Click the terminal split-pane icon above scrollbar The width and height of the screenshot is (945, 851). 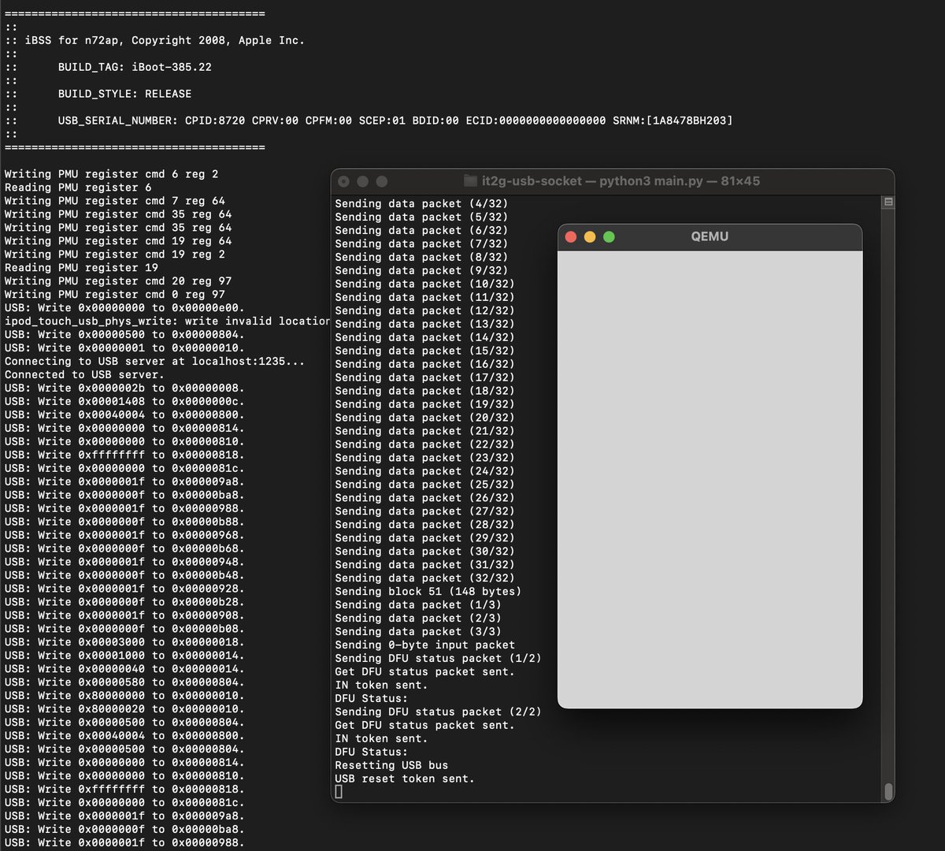point(888,203)
